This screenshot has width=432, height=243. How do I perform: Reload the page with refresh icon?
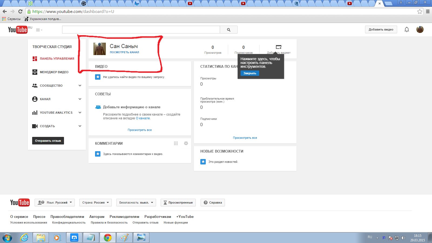(x=20, y=11)
